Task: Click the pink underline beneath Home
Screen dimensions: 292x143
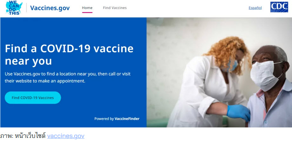Action: [x=87, y=12]
